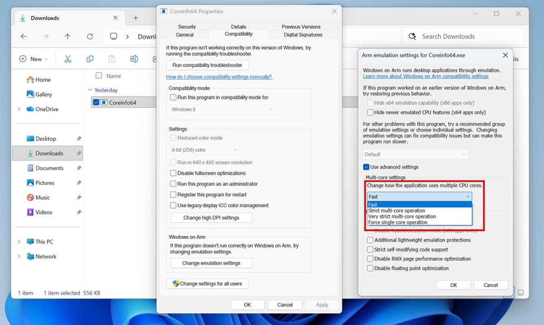Viewport: 544px width, 325px height.
Task: Collapse the Yesterday group in file list
Action: tap(90, 90)
